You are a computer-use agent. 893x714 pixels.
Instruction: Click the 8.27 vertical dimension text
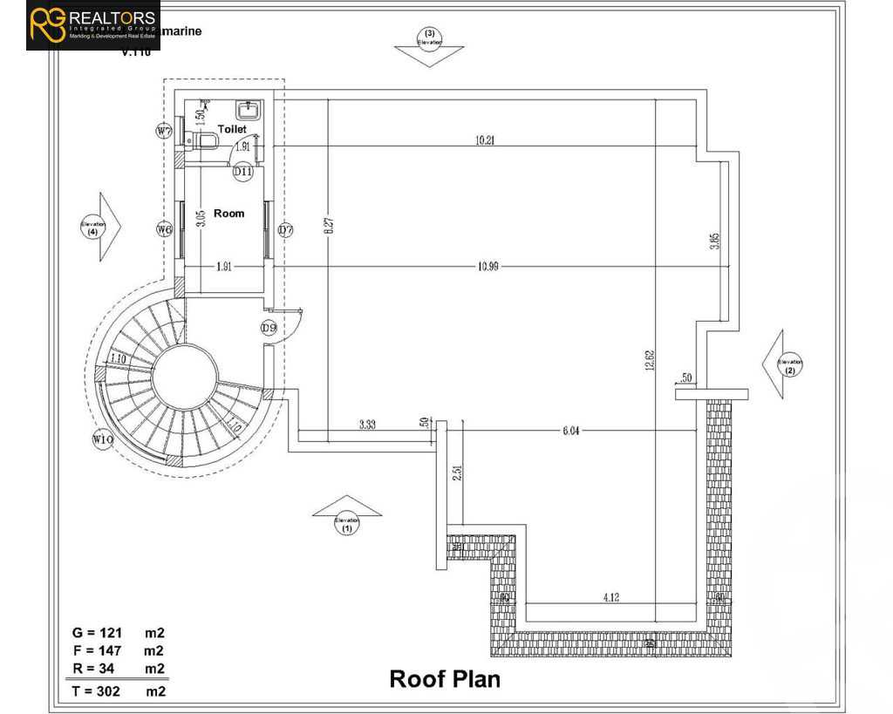(329, 226)
